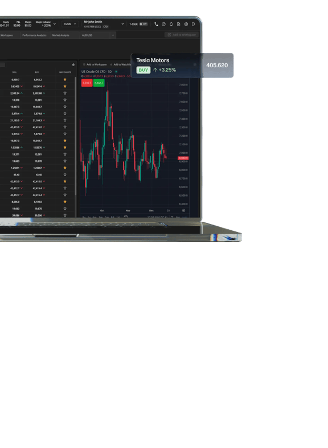Screen dimensions: 328x448
Task: Expand the Mr John Smith account selector
Action: coord(122,25)
